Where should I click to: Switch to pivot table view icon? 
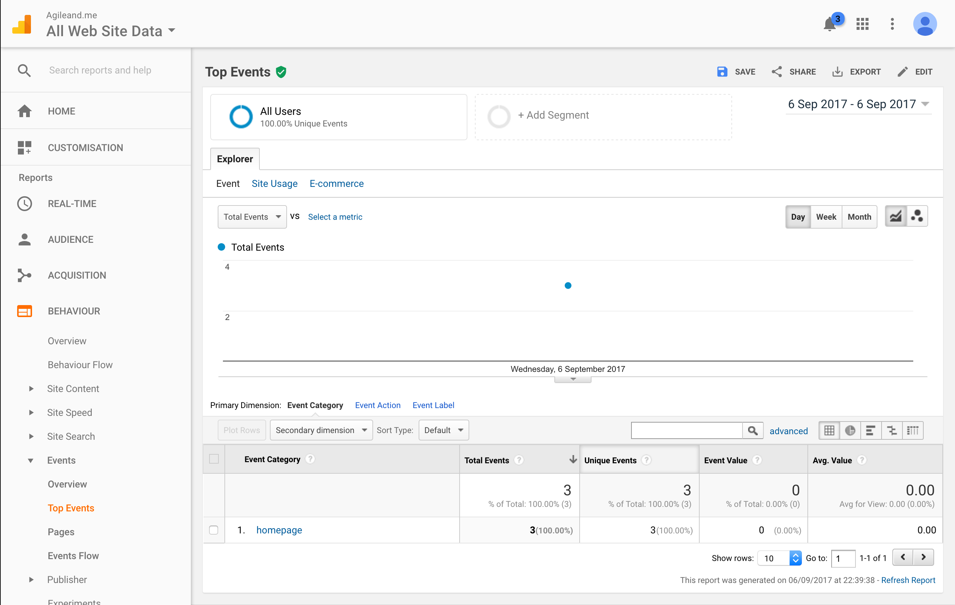913,430
